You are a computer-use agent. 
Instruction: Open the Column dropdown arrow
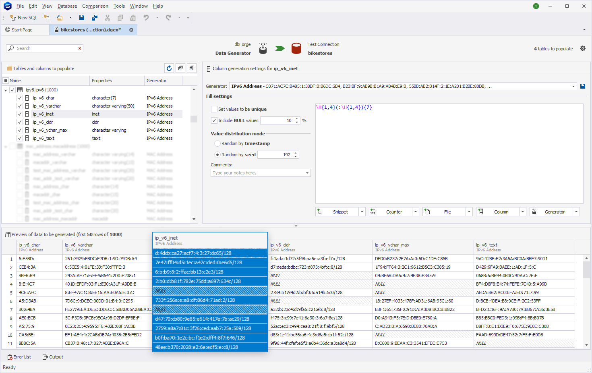[x=523, y=212]
